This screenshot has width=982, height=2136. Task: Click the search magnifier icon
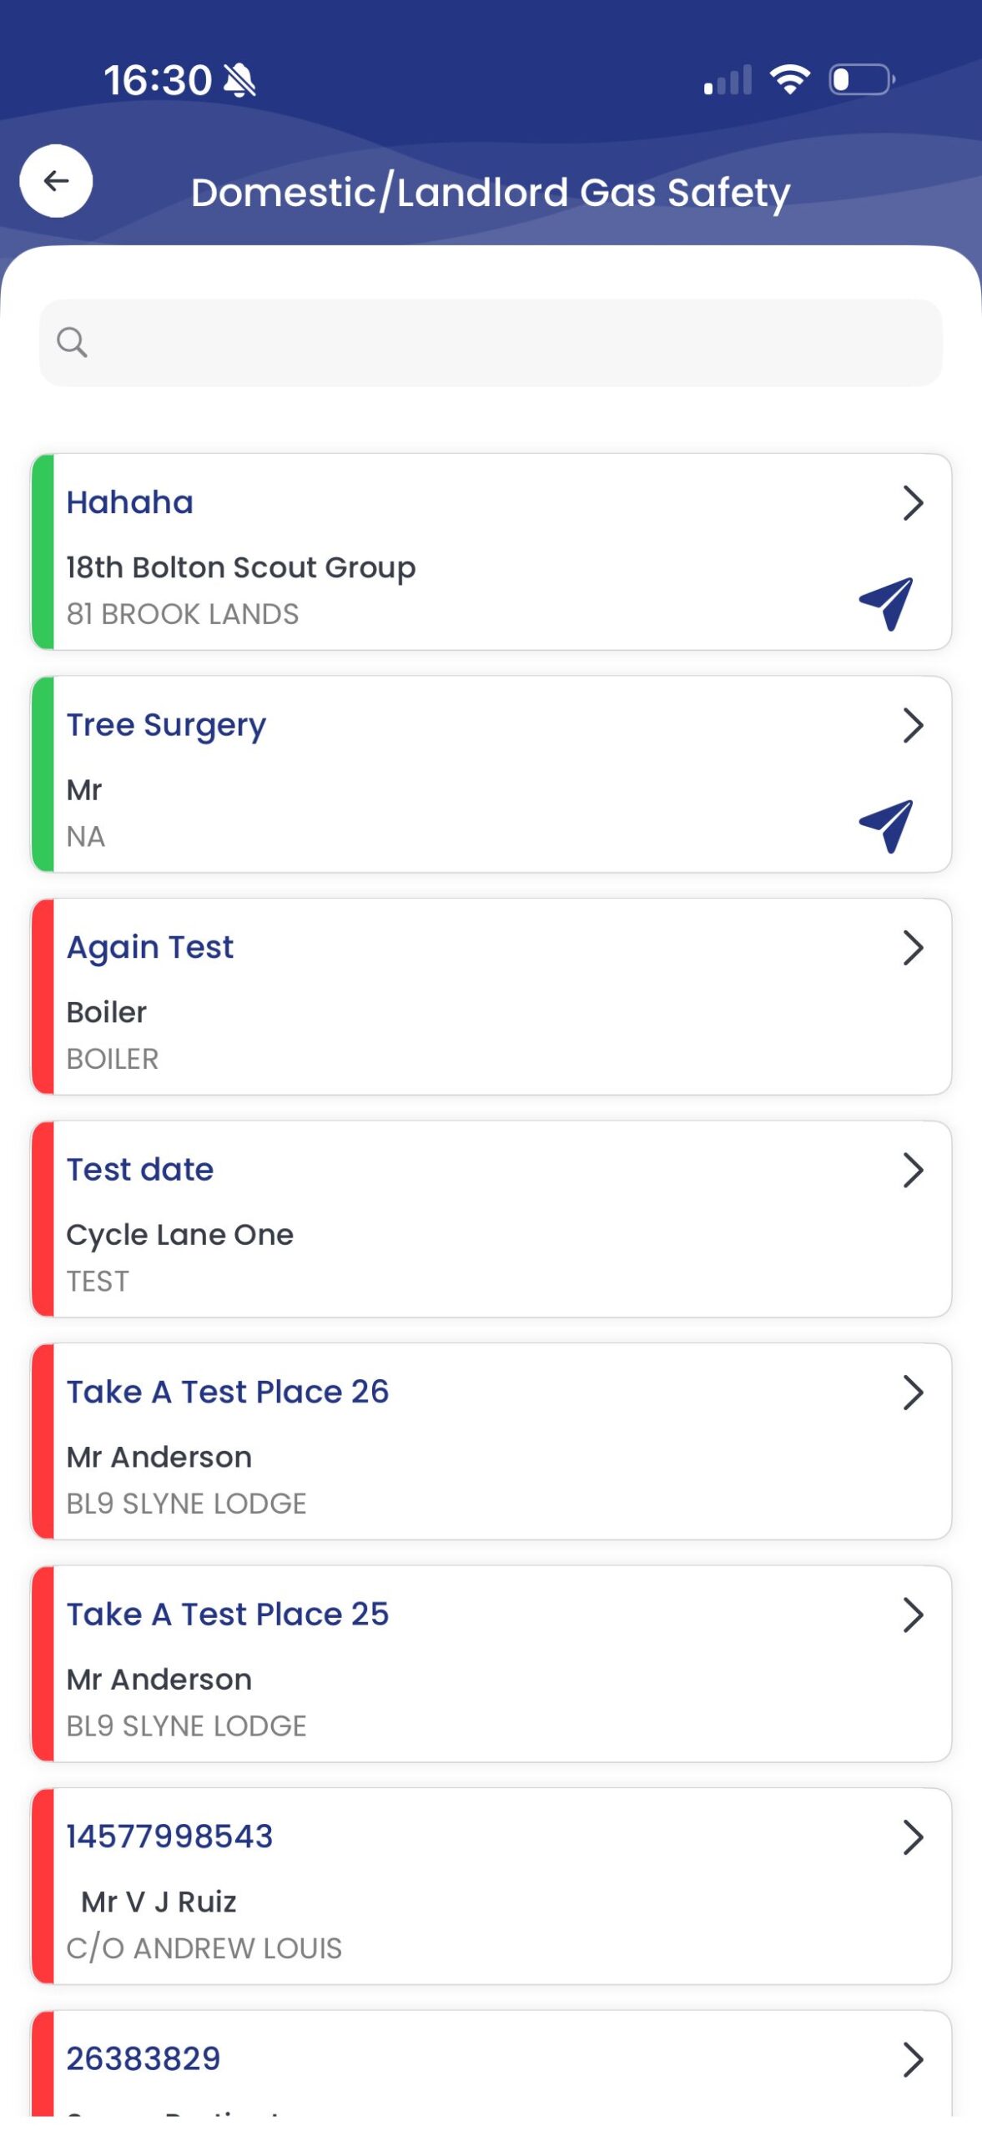[x=72, y=341]
